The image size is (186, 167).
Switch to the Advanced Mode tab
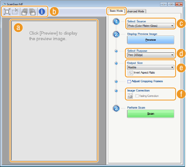click(x=136, y=11)
